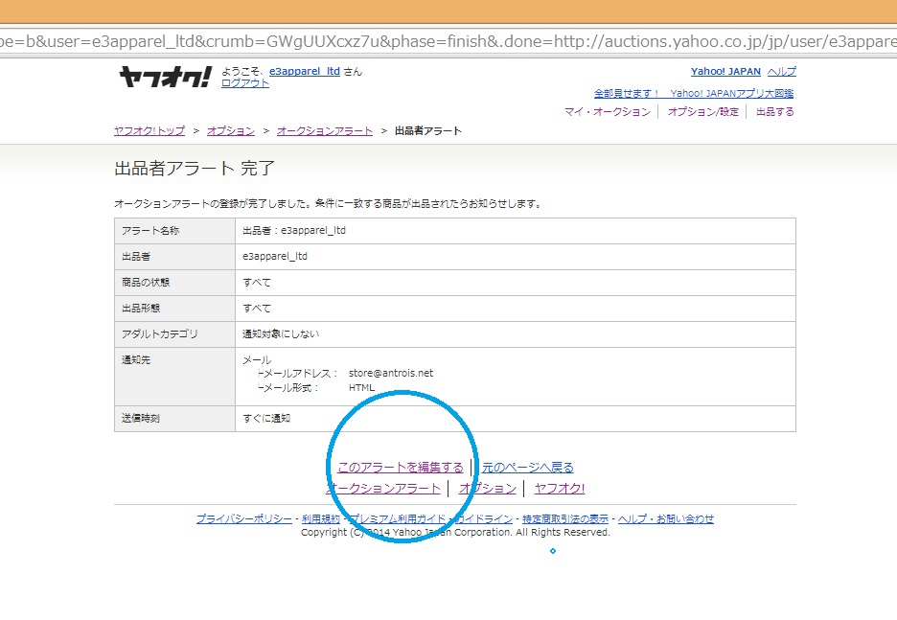
Task: Click 出品する in the header
Action: (774, 111)
